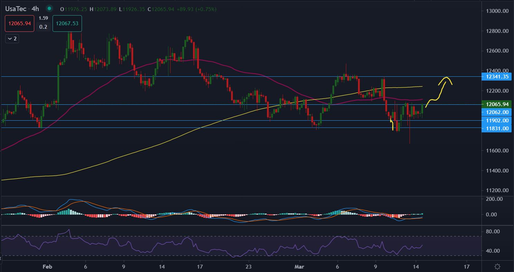514x272 pixels.
Task: Click the teal buy price 12067.53 button
Action: pyautogui.click(x=67, y=24)
